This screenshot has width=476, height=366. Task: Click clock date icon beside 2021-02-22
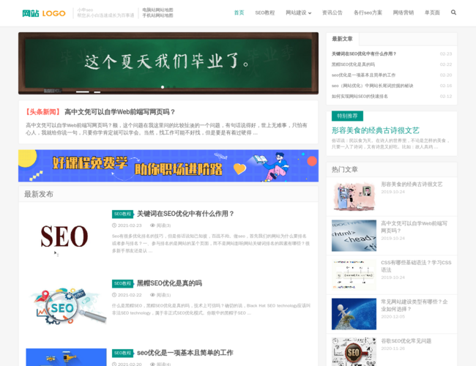114,295
